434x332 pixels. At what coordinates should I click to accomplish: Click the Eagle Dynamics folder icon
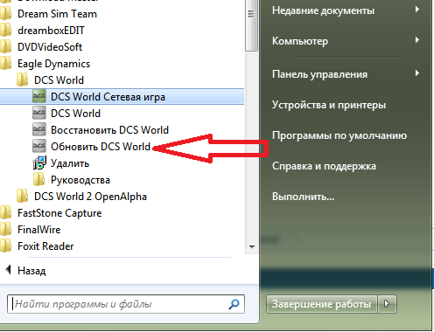(x=6, y=63)
